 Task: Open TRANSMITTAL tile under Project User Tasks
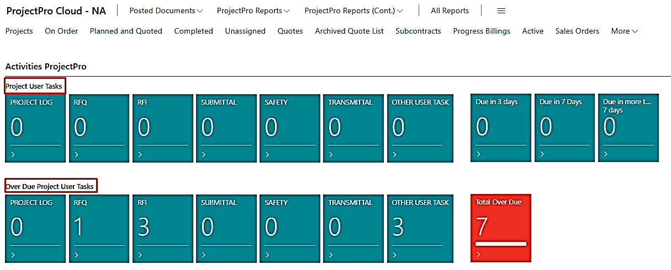[353, 128]
